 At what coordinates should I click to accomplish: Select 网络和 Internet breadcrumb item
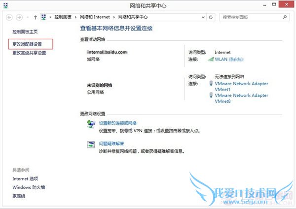click(95, 17)
